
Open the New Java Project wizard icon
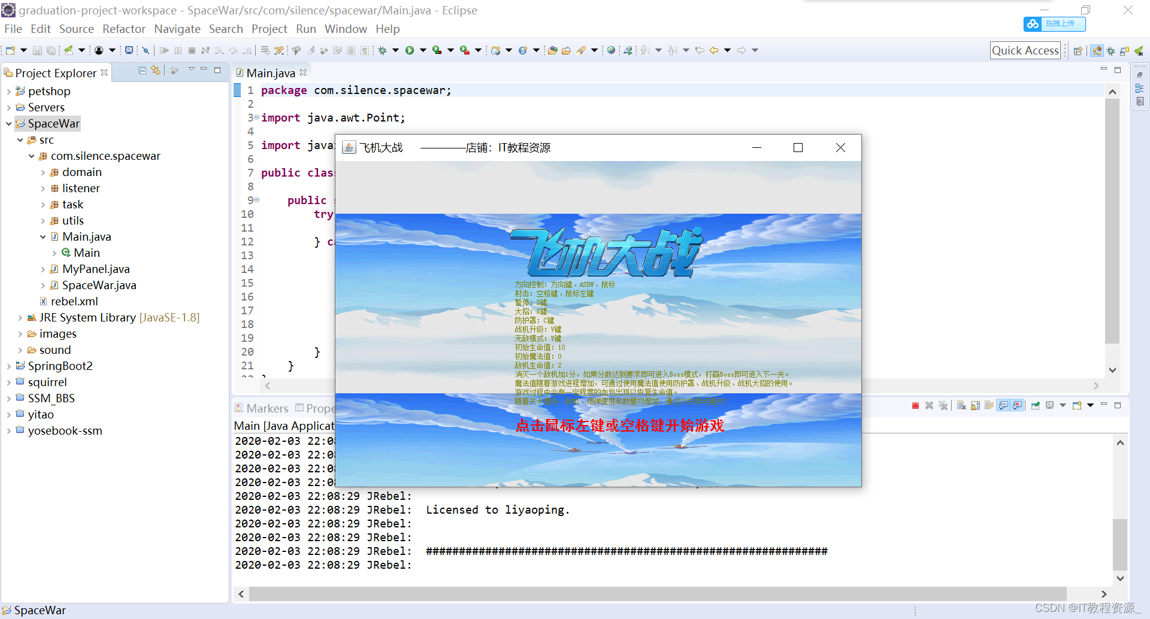(x=10, y=50)
